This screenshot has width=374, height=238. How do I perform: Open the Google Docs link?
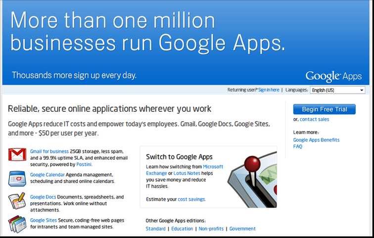click(43, 197)
